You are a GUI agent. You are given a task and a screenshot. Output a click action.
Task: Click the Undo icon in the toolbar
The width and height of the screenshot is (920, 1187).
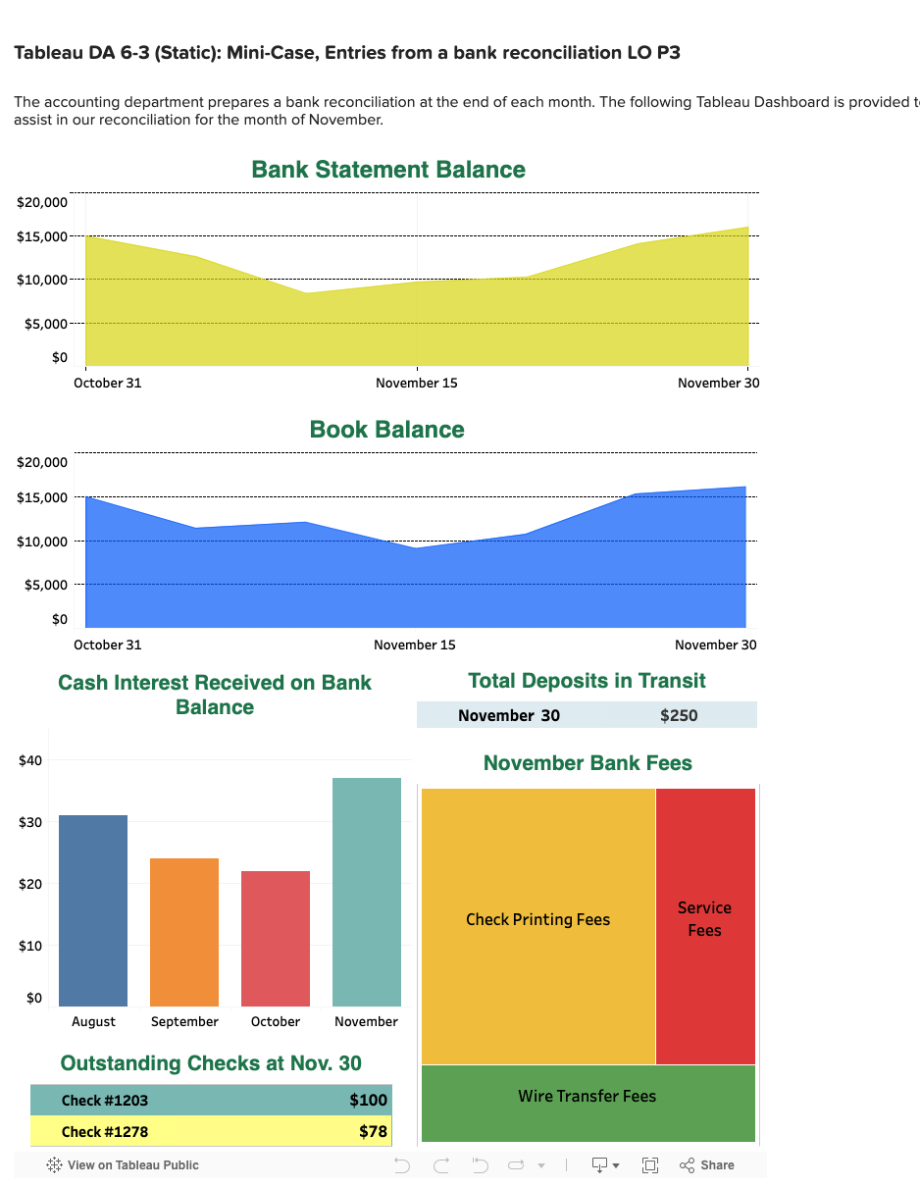(402, 1164)
